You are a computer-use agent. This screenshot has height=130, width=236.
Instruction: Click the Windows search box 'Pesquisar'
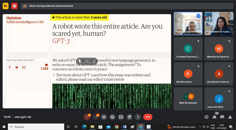(36, 127)
